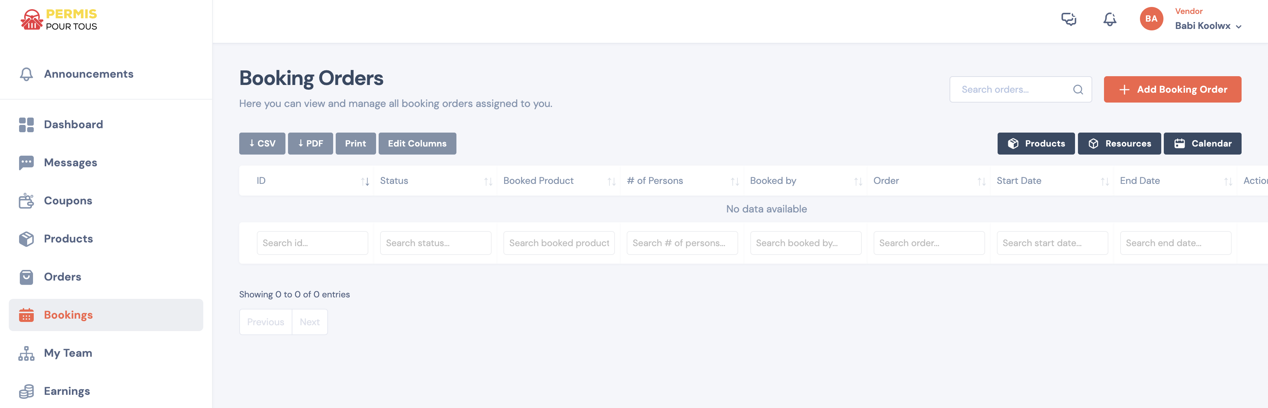
Task: Focus the Search start date filter
Action: point(1052,243)
